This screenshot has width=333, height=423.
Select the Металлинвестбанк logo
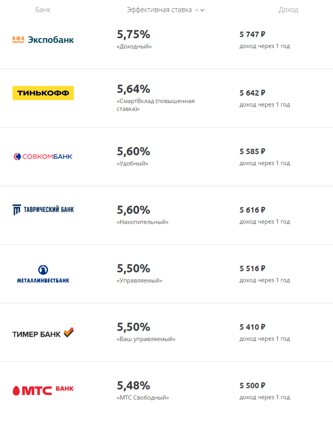click(43, 274)
